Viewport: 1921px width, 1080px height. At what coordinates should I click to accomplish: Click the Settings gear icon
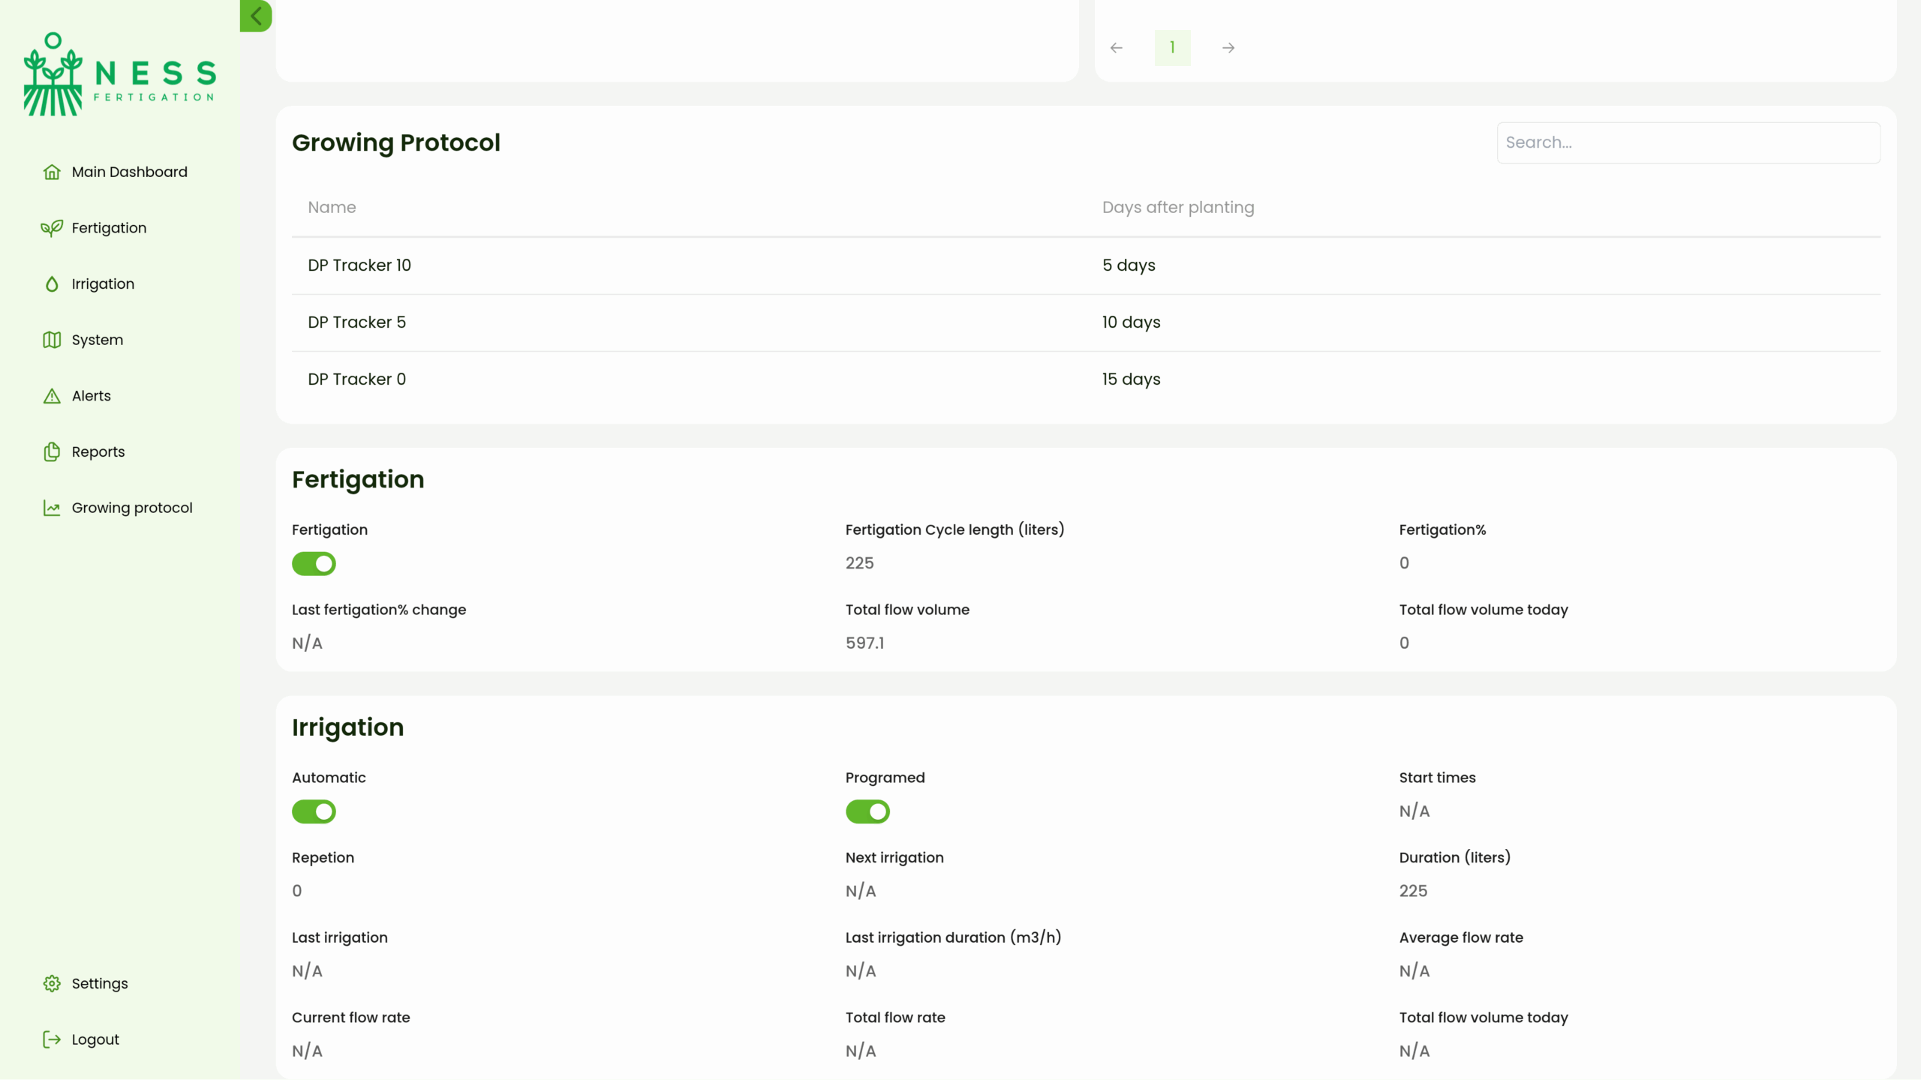tap(52, 983)
